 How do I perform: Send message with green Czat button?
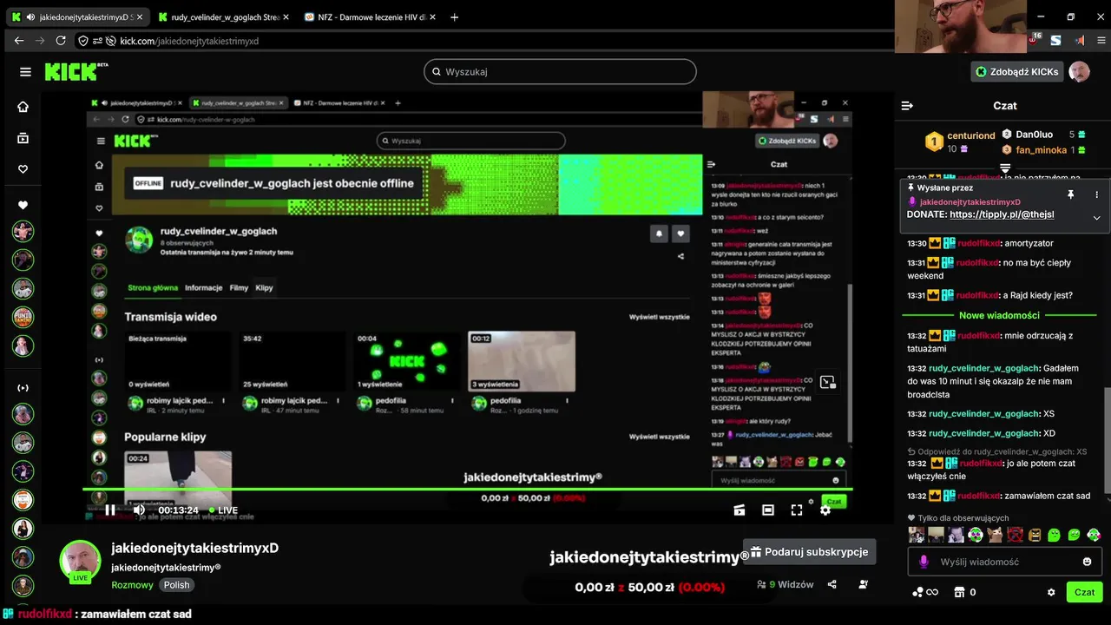click(x=1084, y=592)
